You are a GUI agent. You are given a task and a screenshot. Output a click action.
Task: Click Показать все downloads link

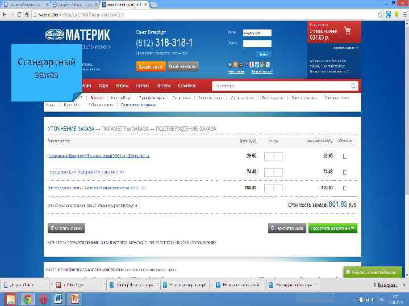coord(387,285)
